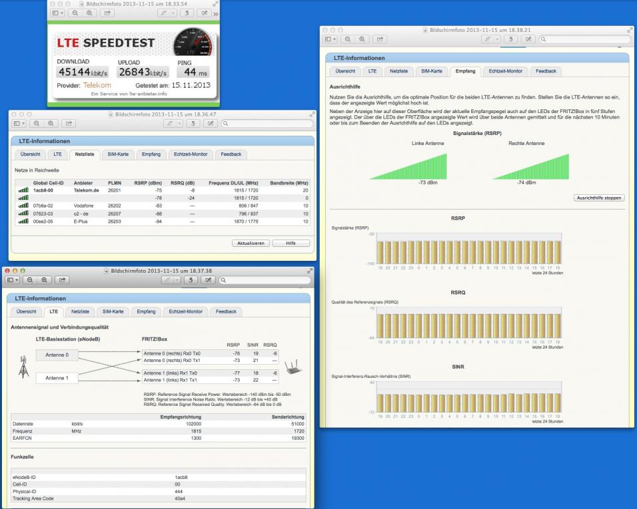Show edit toolbar in the 18.38.21 window
Image resolution: width=637 pixels, height=509 pixels.
click(x=528, y=39)
